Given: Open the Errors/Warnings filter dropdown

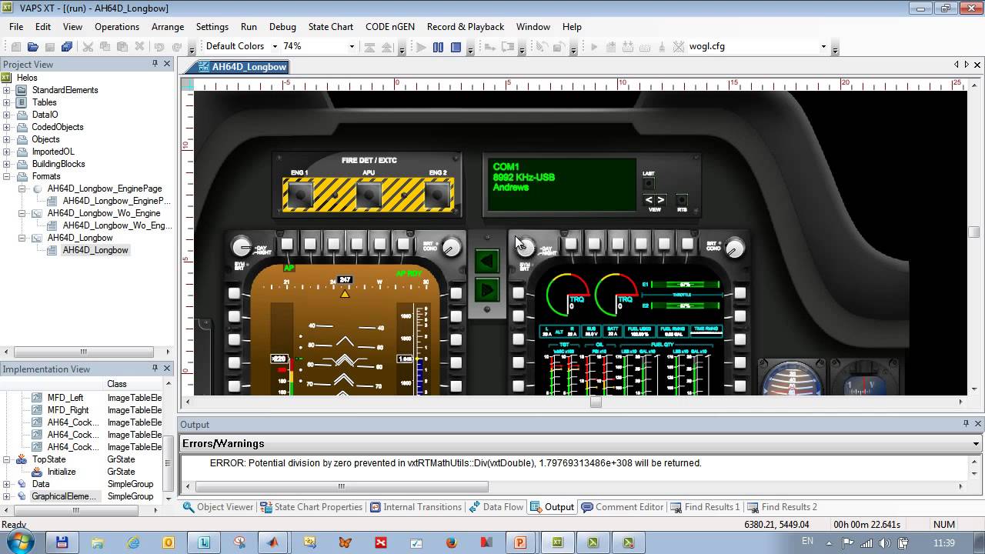Looking at the screenshot, I should click(976, 444).
